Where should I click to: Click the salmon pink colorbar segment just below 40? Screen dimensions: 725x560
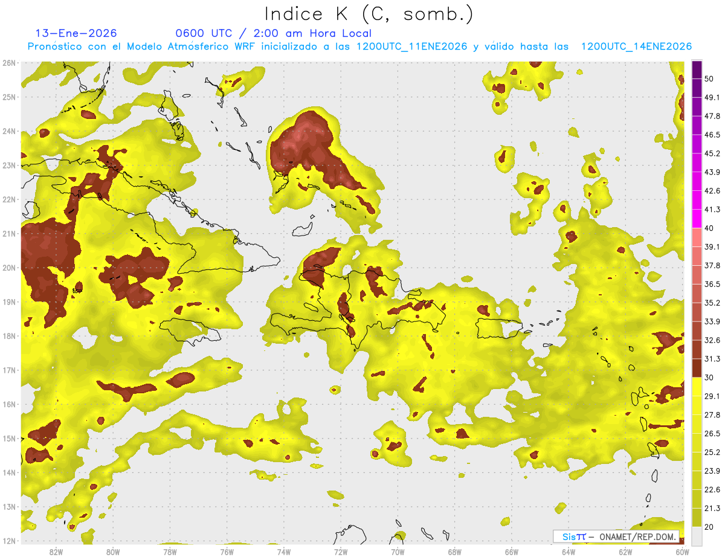click(697, 237)
